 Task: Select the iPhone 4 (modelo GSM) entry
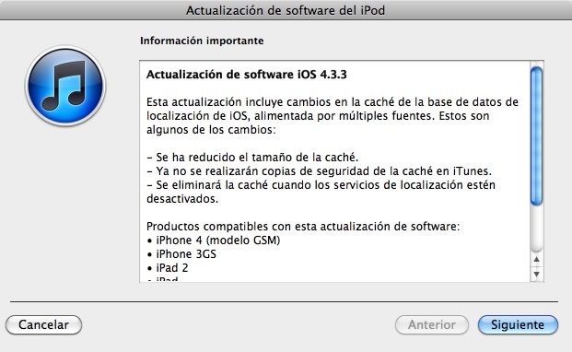(214, 241)
